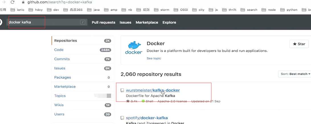
Task: Select the Wikis search filter
Action: tap(83, 105)
